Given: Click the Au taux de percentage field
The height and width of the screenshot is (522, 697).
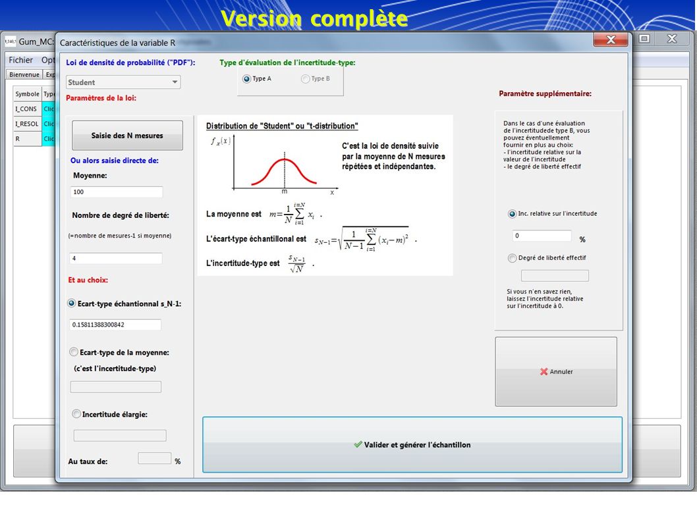Looking at the screenshot, I should (x=155, y=458).
